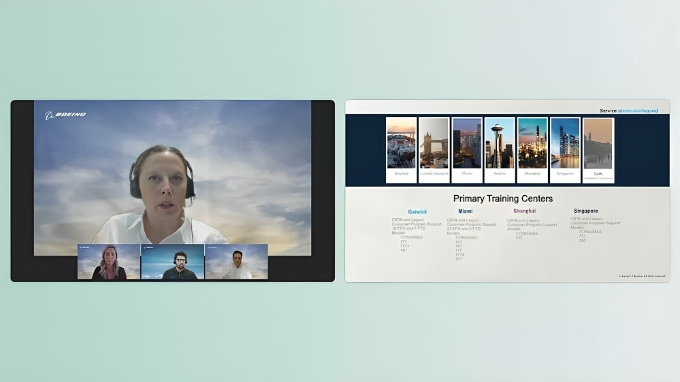This screenshot has width=680, height=382.
Task: Click the "Gatwick" column heading
Action: pyautogui.click(x=417, y=212)
